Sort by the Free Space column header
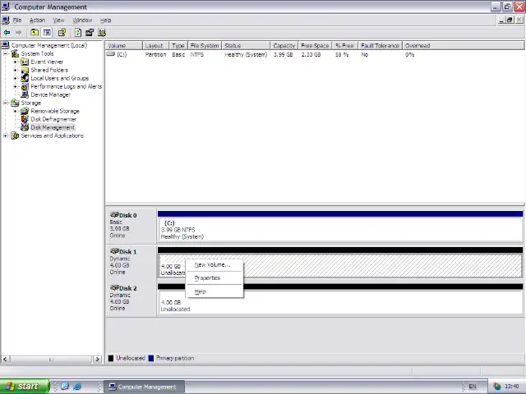This screenshot has width=526, height=394. coord(315,46)
